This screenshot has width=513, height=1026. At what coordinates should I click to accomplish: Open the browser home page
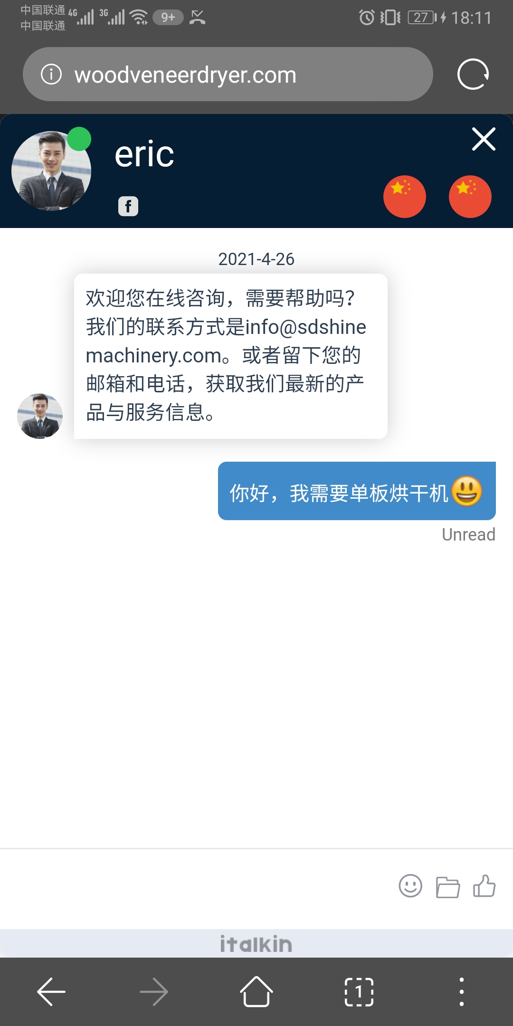click(x=256, y=991)
